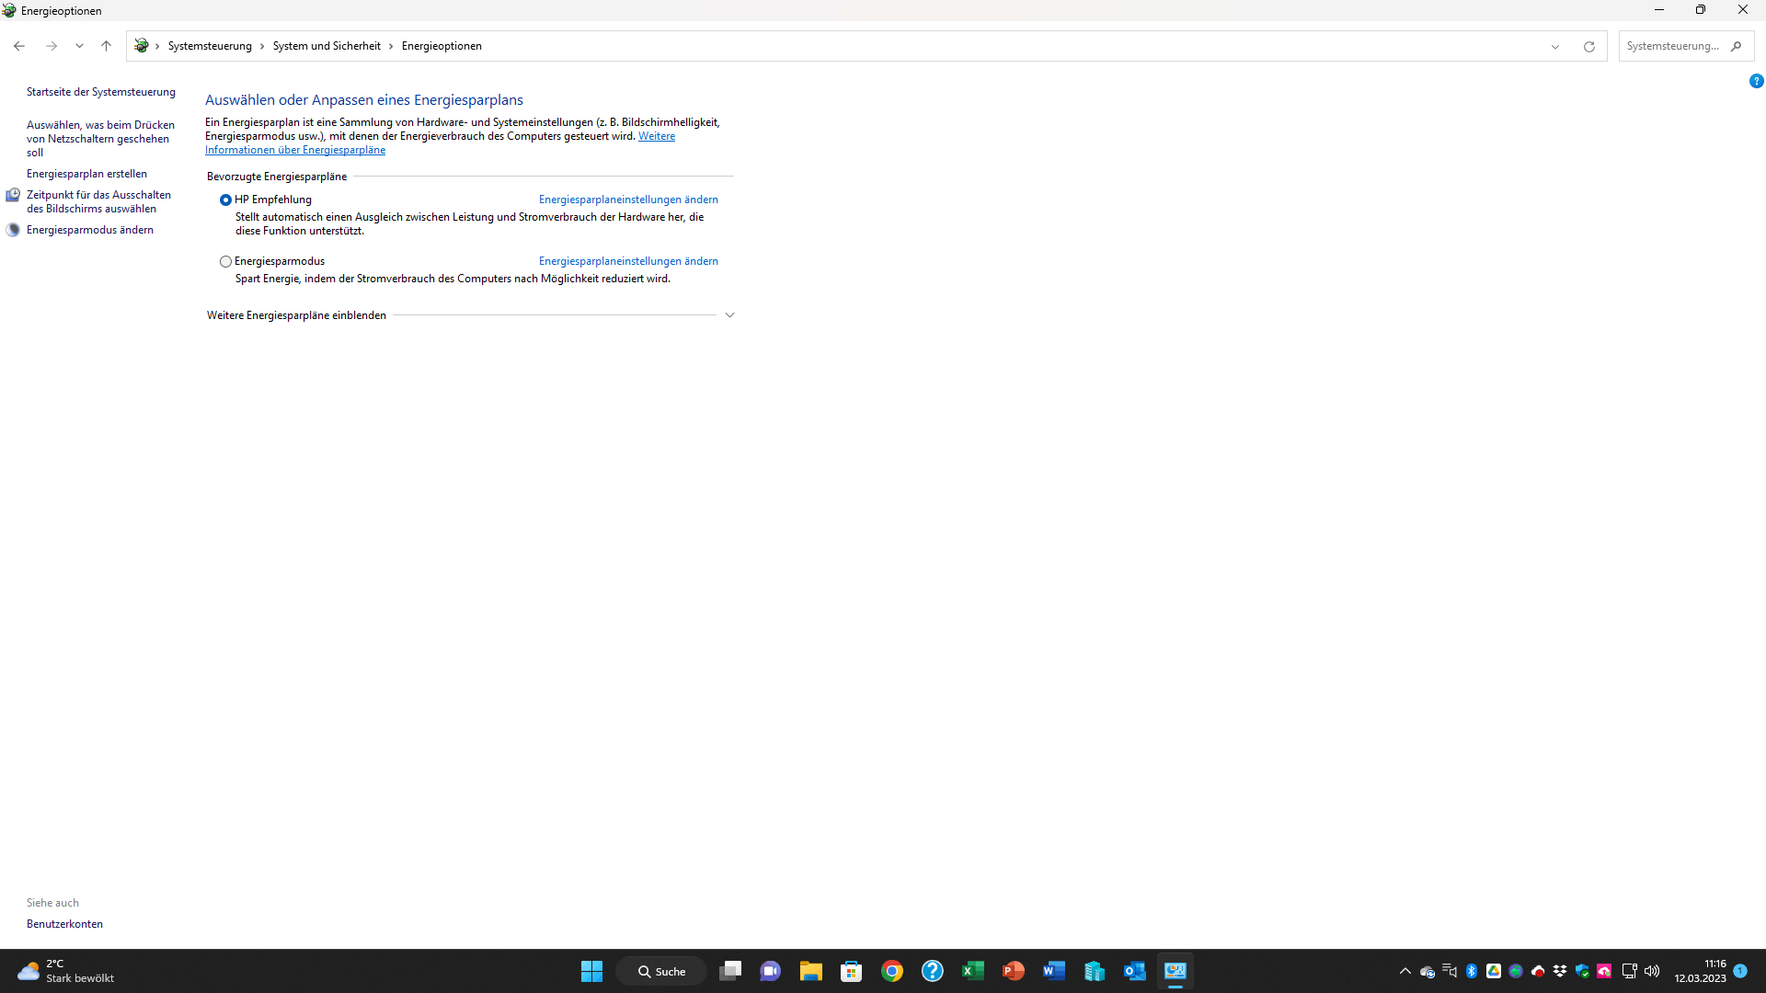
Task: Open Google Chrome from the taskbar
Action: pyautogui.click(x=891, y=971)
